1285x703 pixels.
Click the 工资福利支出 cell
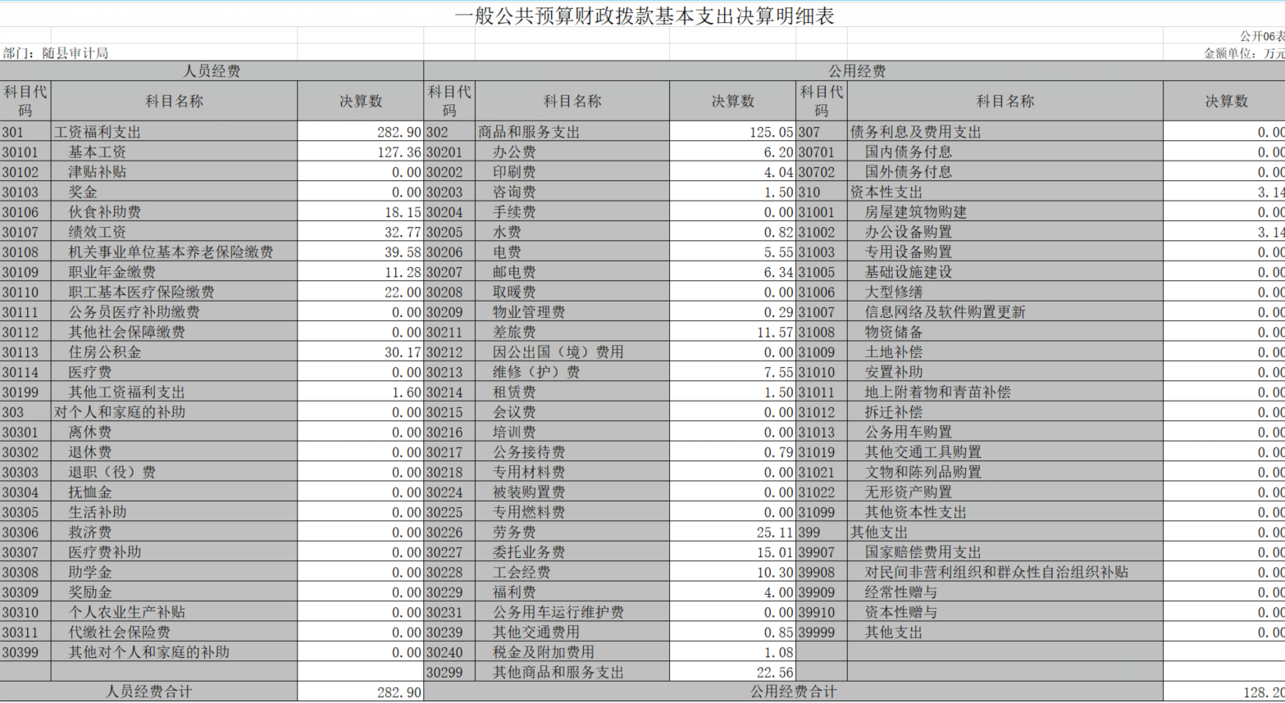click(x=174, y=132)
